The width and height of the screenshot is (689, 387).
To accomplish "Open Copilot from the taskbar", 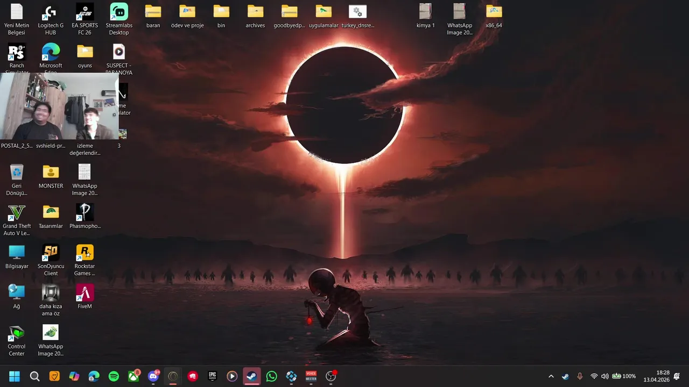I will [x=74, y=376].
